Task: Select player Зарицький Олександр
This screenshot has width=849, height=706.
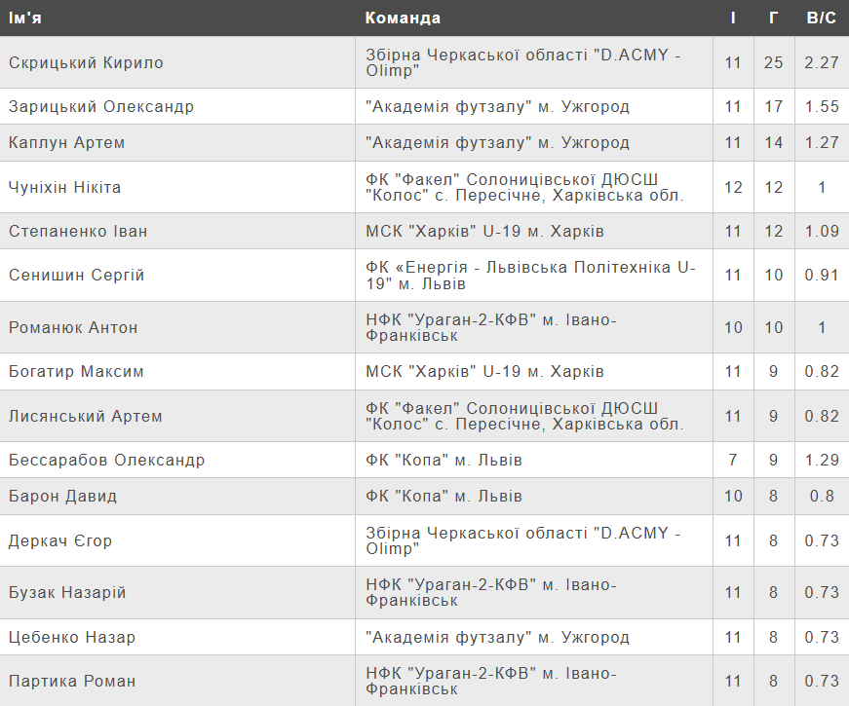Action: tap(101, 107)
